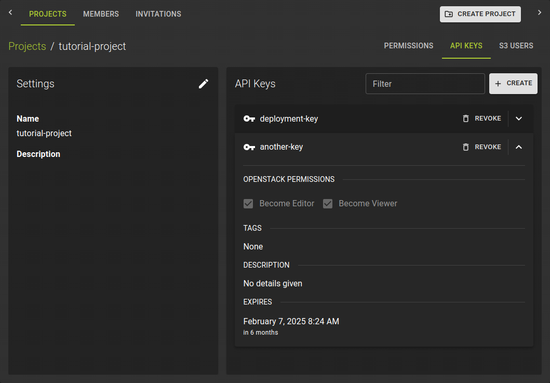Click the right arrow in top tab bar
550x383 pixels.
tap(540, 12)
